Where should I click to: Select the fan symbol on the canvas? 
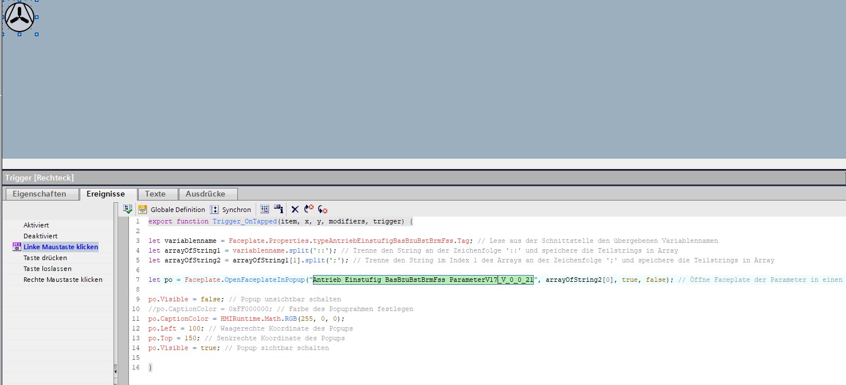[x=19, y=17]
